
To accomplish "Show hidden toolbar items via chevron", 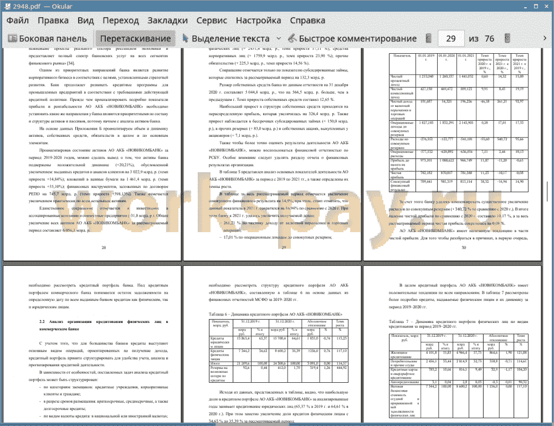I will coord(545,38).
